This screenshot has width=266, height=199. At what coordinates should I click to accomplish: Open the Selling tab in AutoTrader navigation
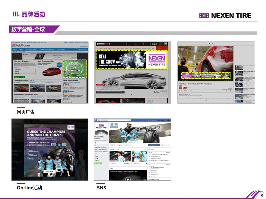click(21, 49)
